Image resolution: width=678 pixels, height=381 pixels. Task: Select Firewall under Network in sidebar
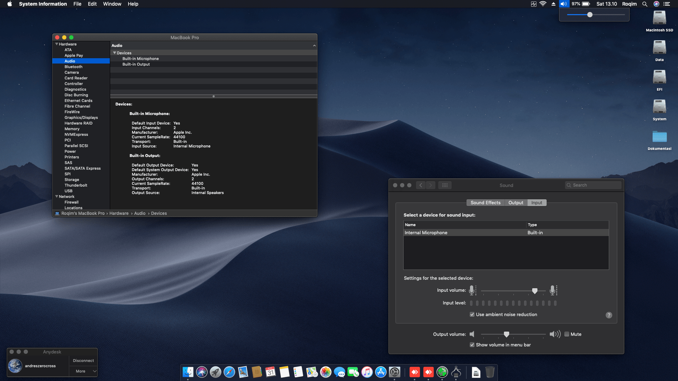pyautogui.click(x=81, y=202)
